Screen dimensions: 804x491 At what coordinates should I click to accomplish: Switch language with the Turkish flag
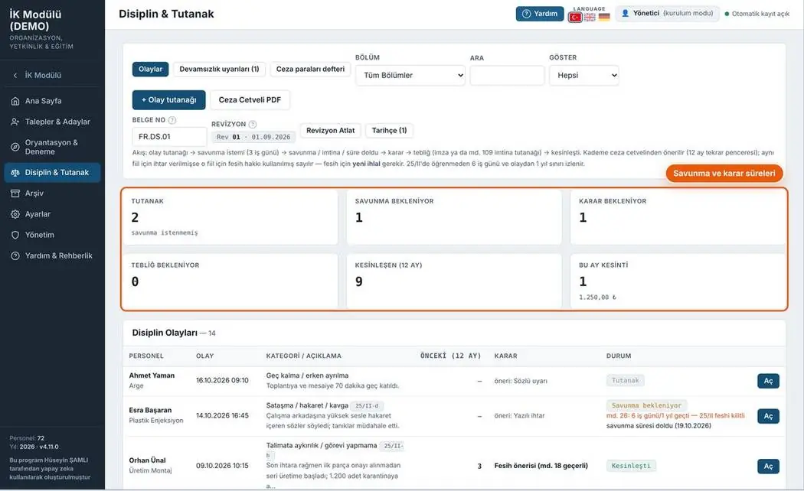[x=575, y=17]
